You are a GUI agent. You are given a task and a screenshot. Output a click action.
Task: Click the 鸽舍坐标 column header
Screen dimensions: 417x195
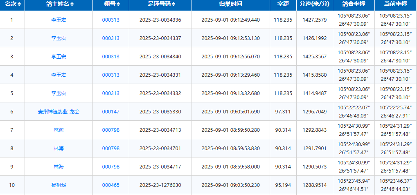353,4
